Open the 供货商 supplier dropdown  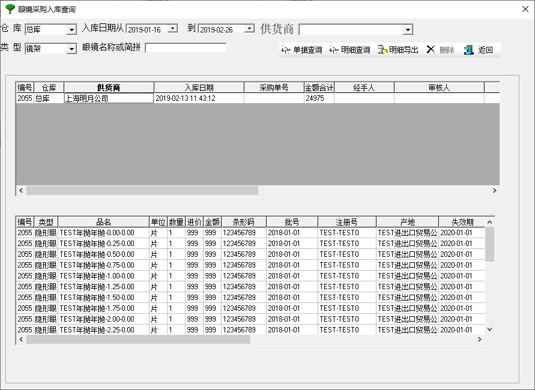click(409, 29)
